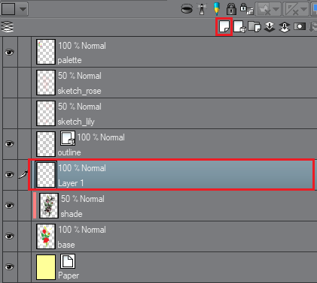The height and width of the screenshot is (283, 317).
Task: Select the base layer
Action: pos(174,236)
